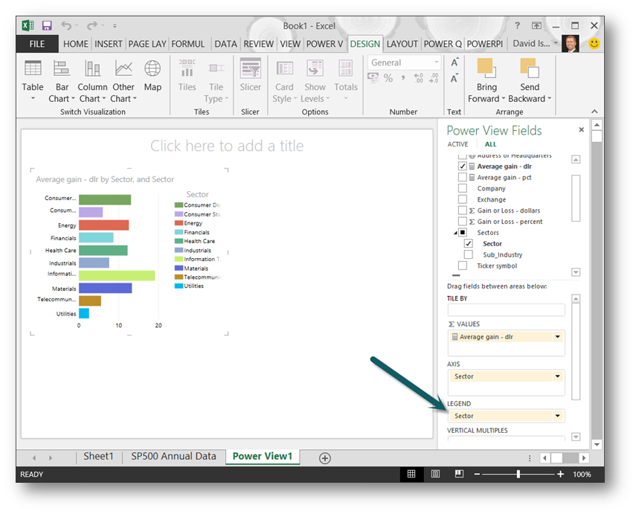Check Gain or Loss - percent field
Viewport: 636px width, 514px height.
point(462,221)
